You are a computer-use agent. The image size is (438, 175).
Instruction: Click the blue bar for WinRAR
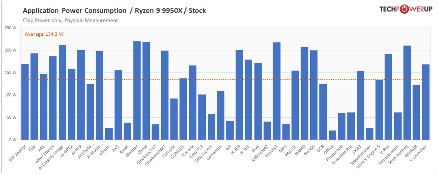pos(416,112)
